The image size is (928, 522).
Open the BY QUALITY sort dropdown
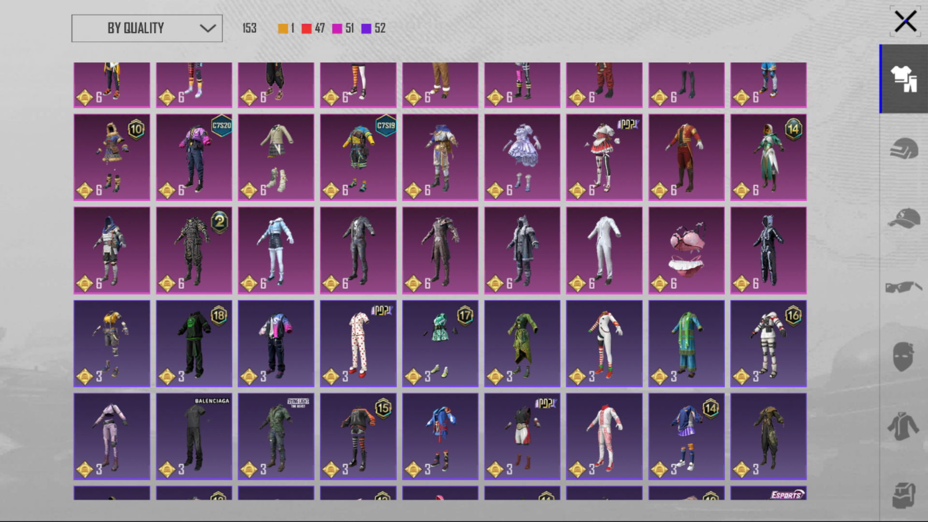[147, 28]
